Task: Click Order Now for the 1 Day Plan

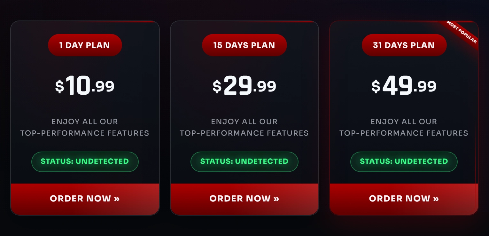Action: (85, 199)
